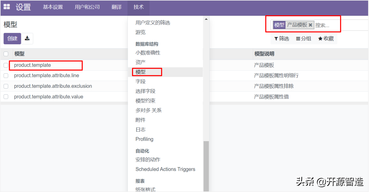Open the Profiling menu entry

pyautogui.click(x=144, y=139)
